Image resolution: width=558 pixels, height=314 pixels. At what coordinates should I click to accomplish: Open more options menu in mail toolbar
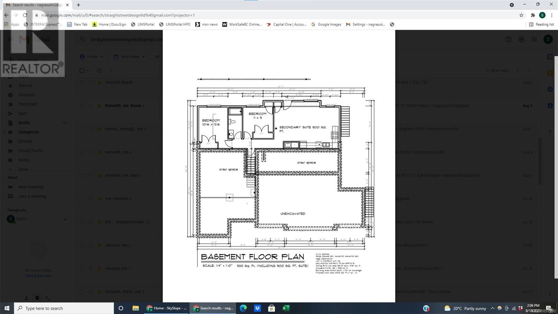coord(111,71)
